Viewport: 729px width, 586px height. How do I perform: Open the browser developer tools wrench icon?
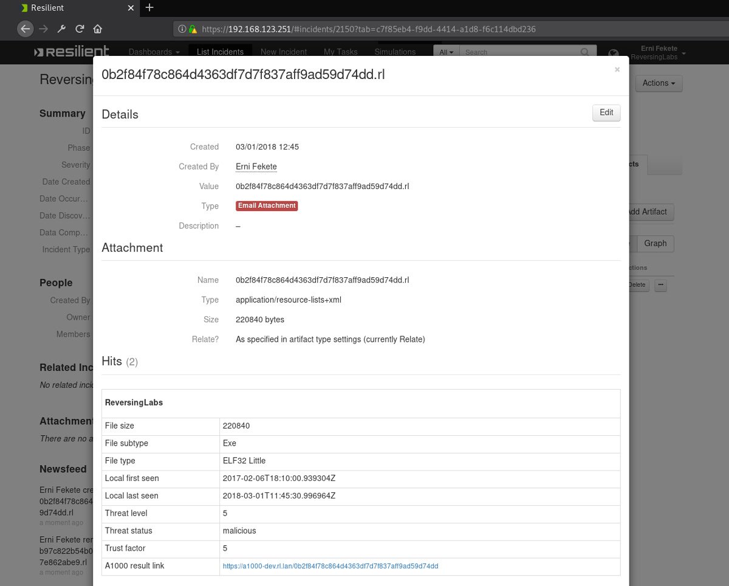61,29
